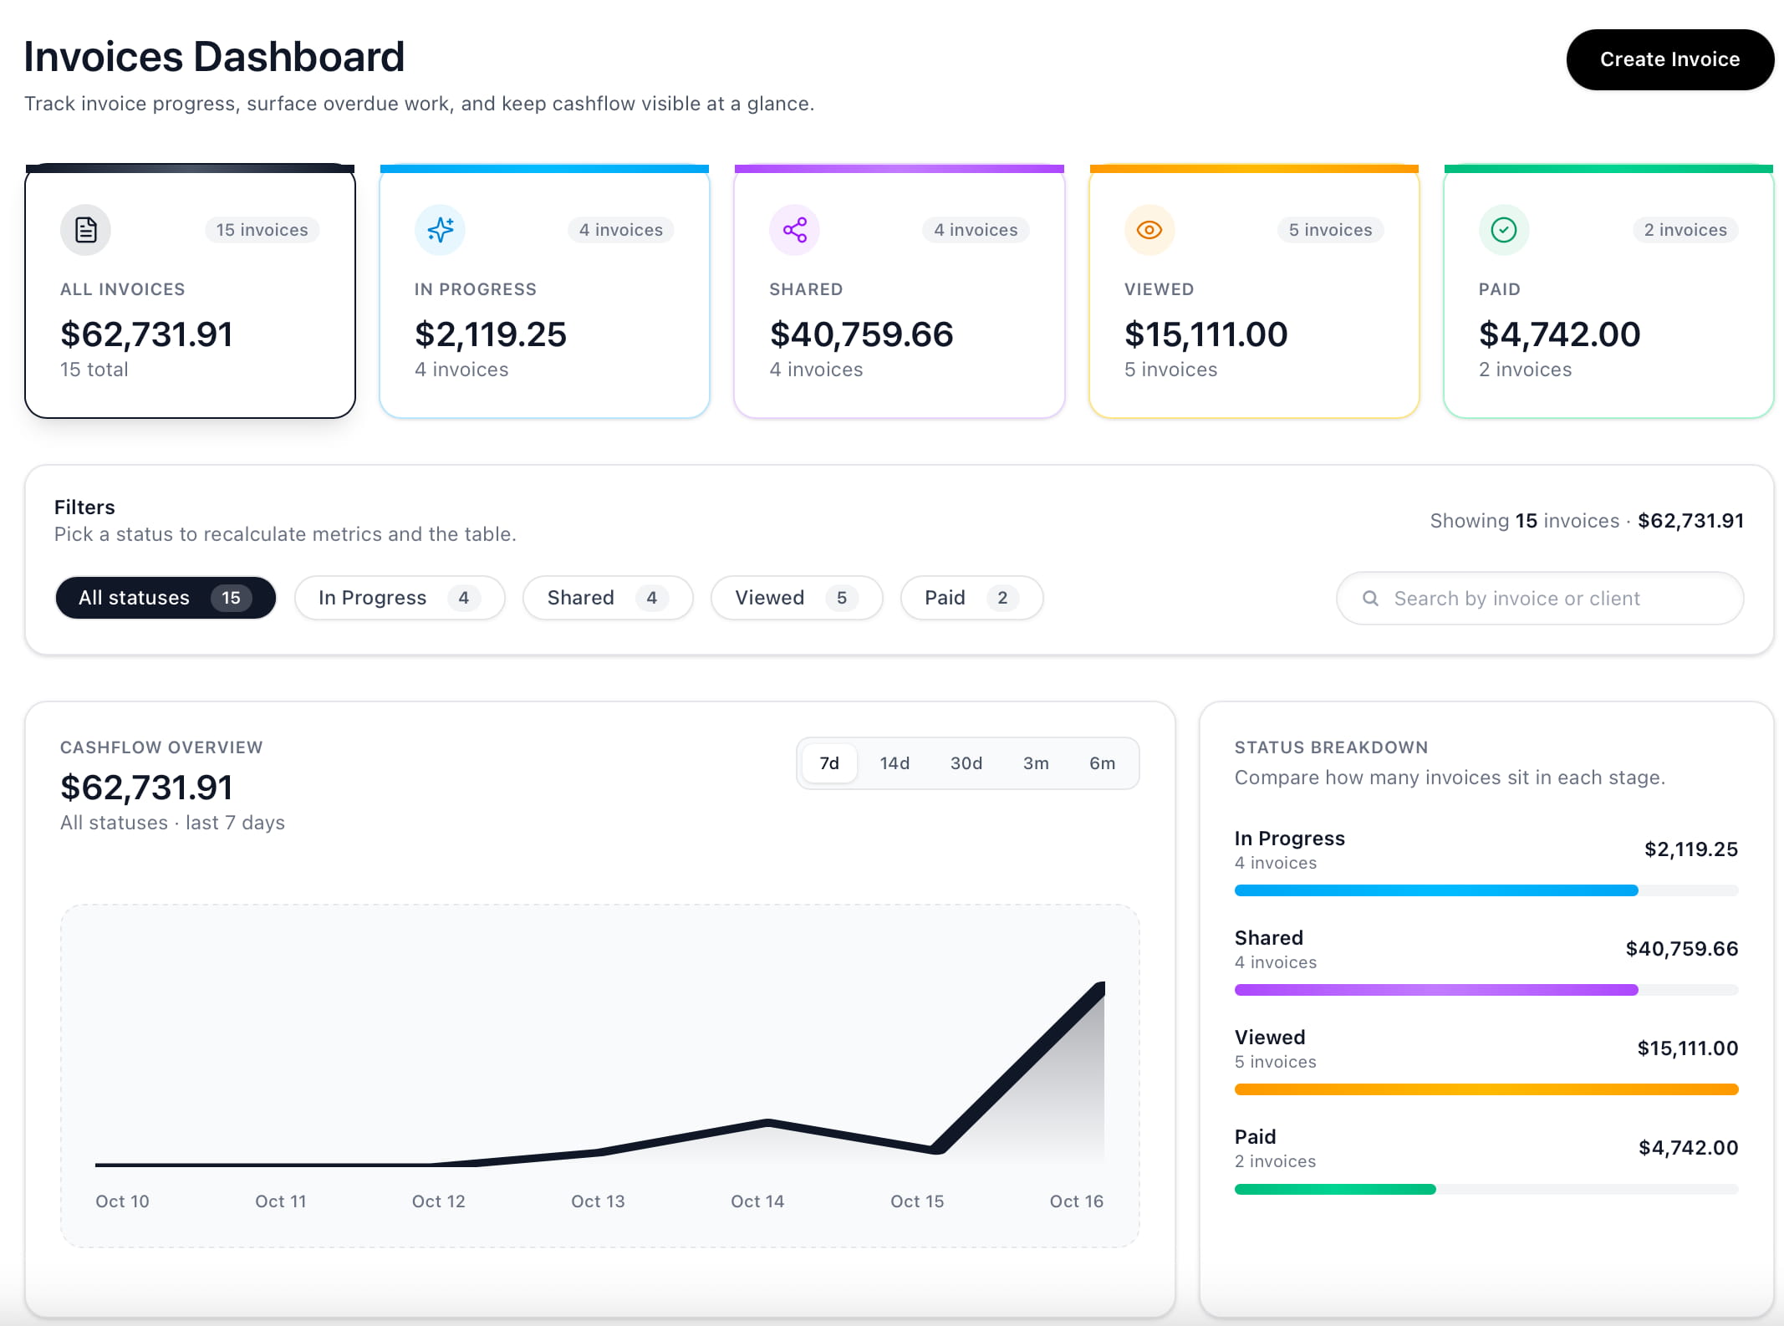Switch cashflow range to 7d
This screenshot has height=1326, width=1784.
828,763
